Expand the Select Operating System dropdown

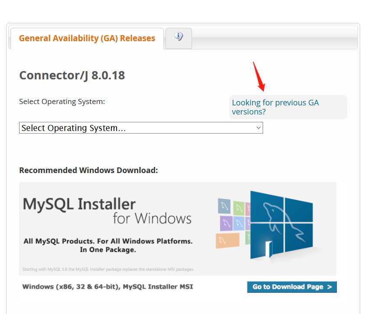(x=141, y=128)
